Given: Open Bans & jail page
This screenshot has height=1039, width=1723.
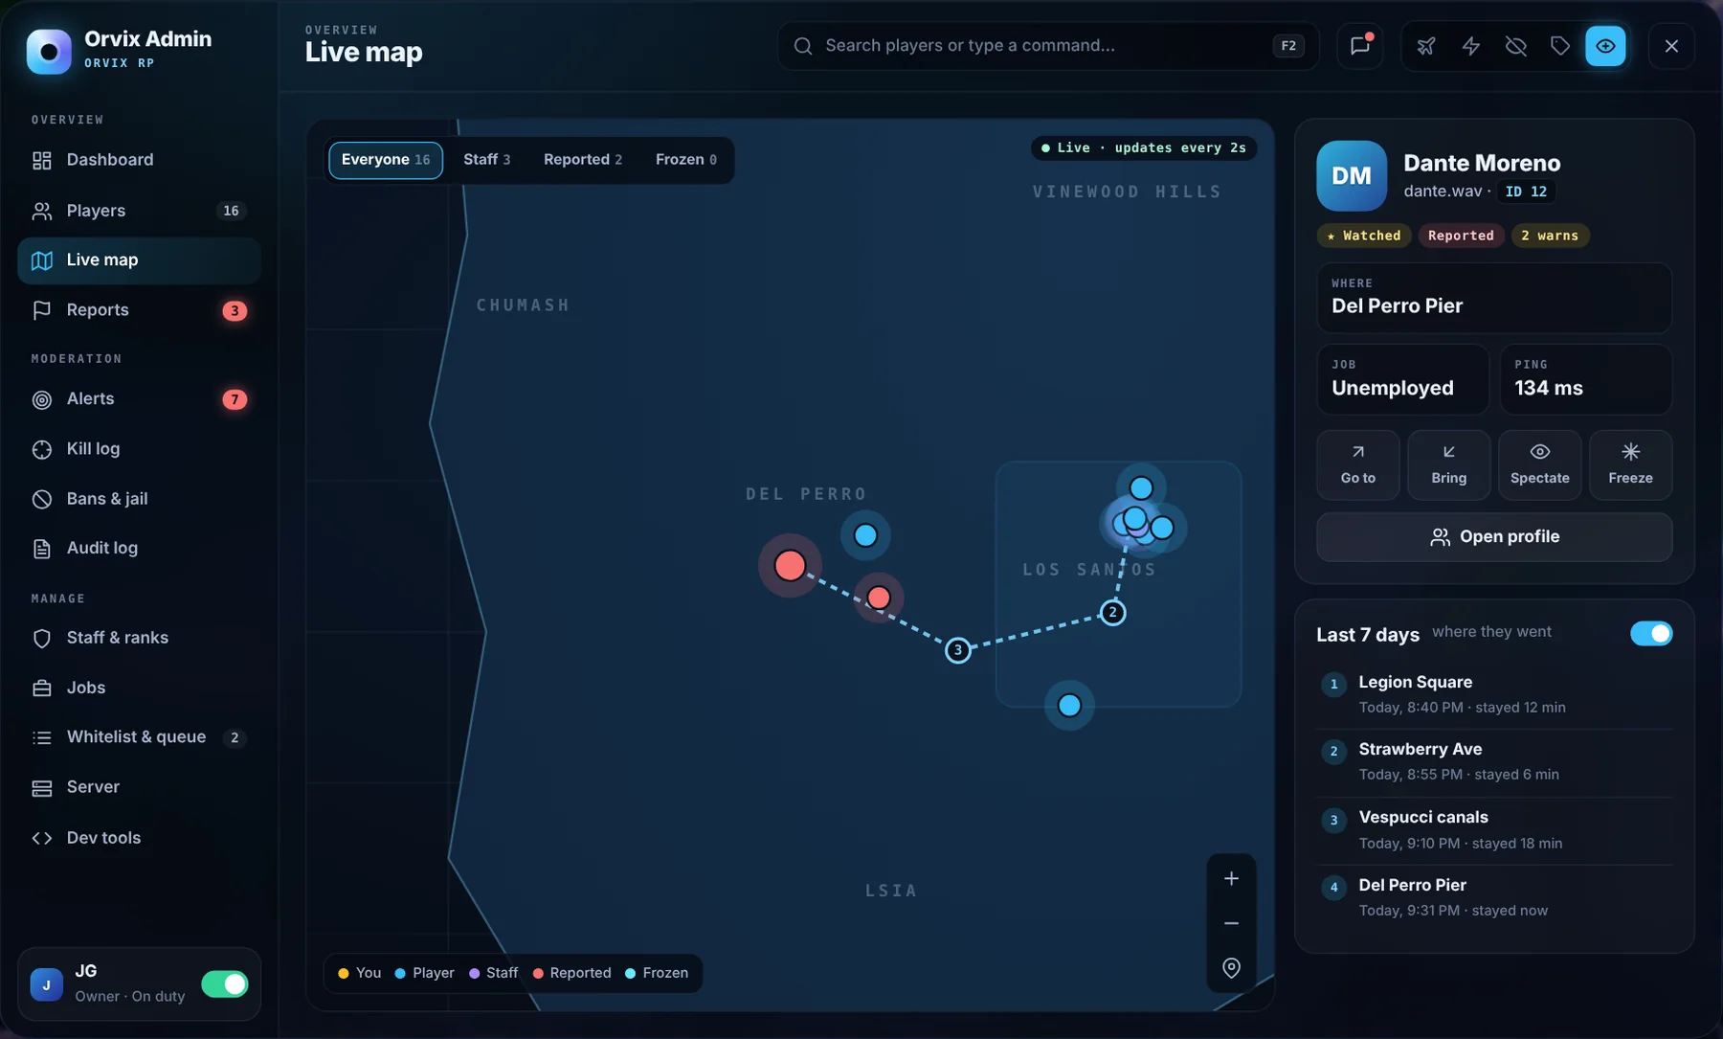Looking at the screenshot, I should coord(139,499).
